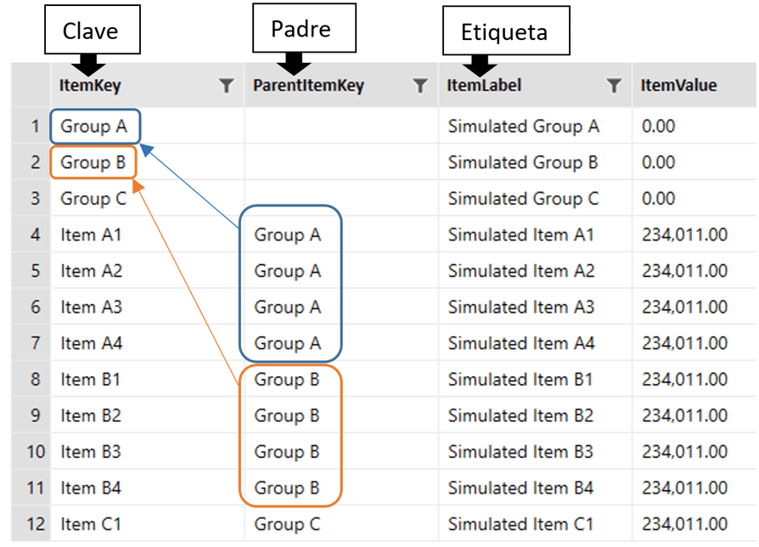Screen dimensions: 759x547
Task: Click the Clave callout box
Action: click(92, 29)
